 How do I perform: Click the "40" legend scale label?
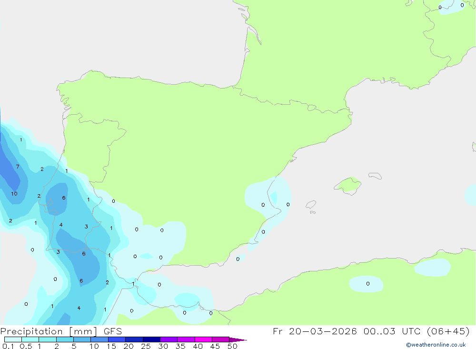click(x=198, y=346)
